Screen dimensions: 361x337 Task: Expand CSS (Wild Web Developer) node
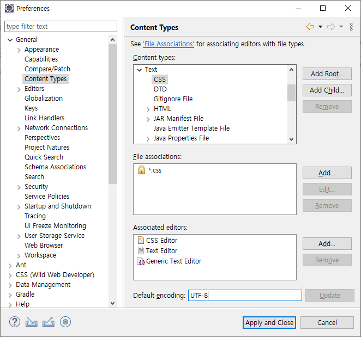pos(10,275)
